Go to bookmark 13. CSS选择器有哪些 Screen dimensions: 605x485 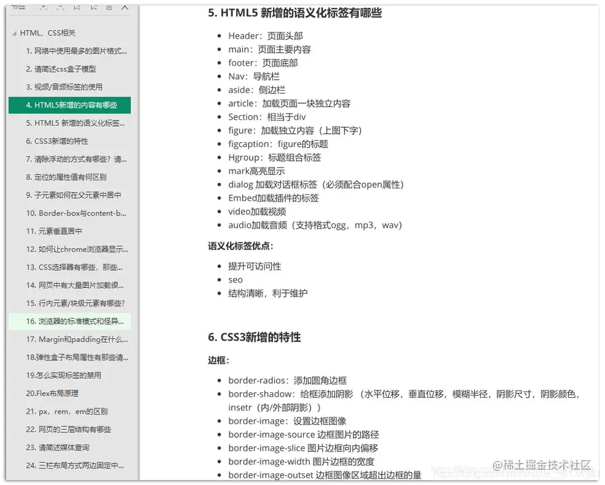[x=74, y=267]
